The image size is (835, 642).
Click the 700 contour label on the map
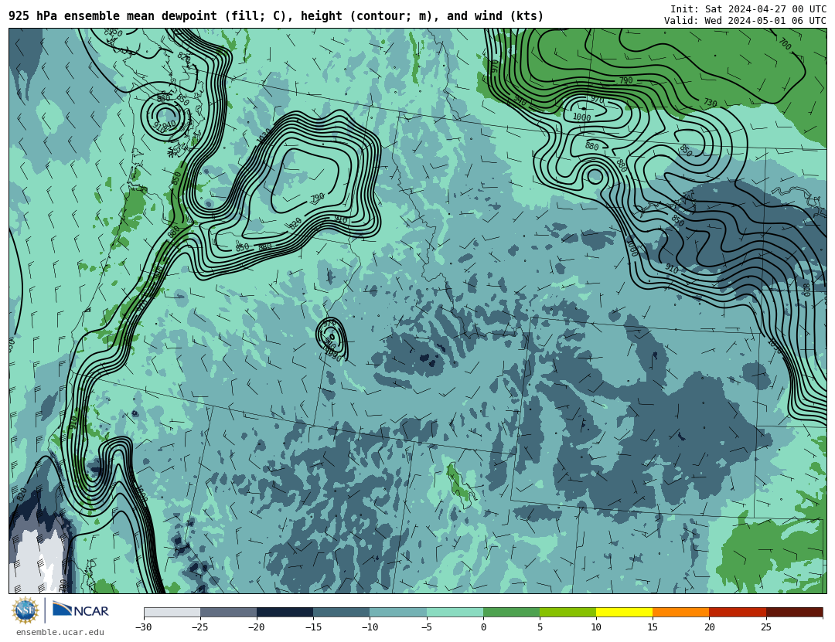785,44
